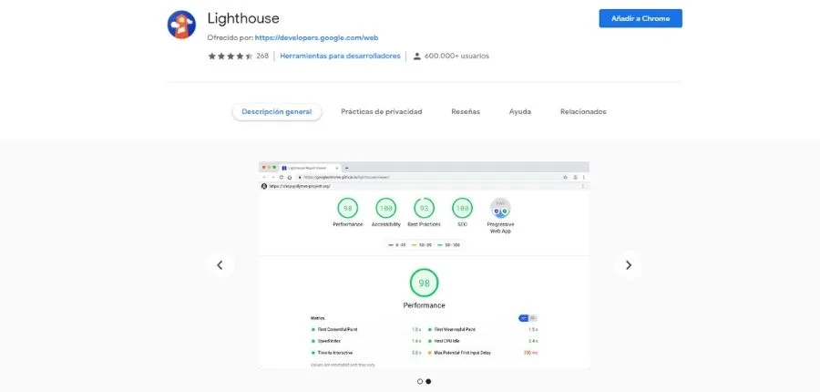Select the Descripción general tab
Viewport: 820px width, 392px height.
coord(277,111)
